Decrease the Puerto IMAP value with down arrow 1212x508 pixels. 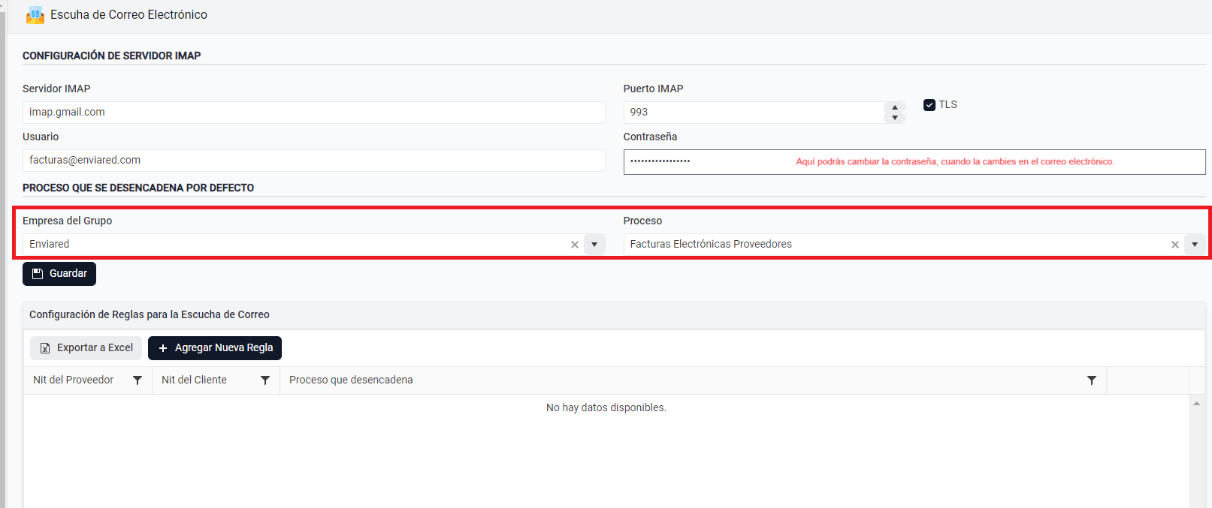[x=895, y=118]
